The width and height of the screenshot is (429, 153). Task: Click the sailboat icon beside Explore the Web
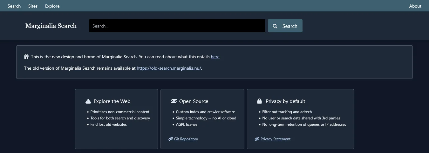coord(88,101)
